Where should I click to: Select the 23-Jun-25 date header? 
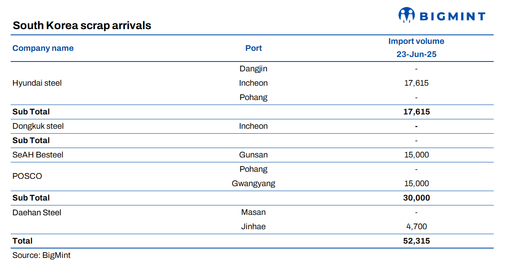(x=416, y=54)
